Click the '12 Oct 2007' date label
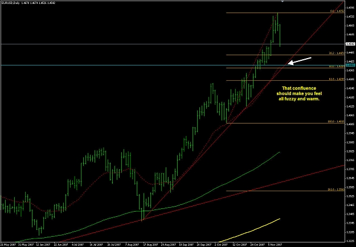 point(239,245)
